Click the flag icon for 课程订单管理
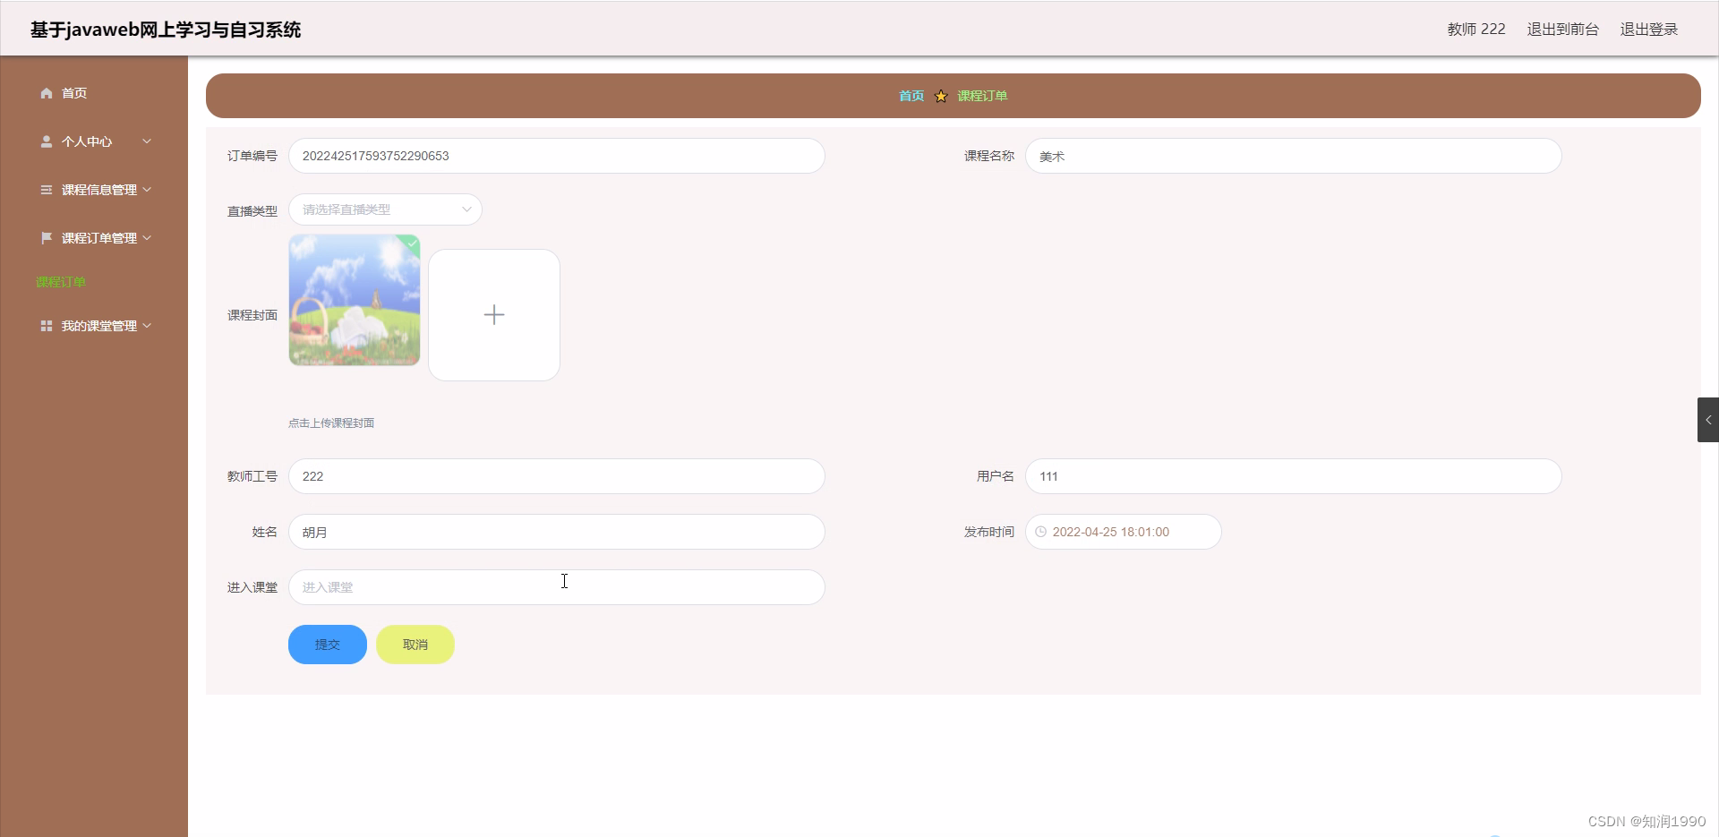This screenshot has width=1719, height=837. [46, 237]
